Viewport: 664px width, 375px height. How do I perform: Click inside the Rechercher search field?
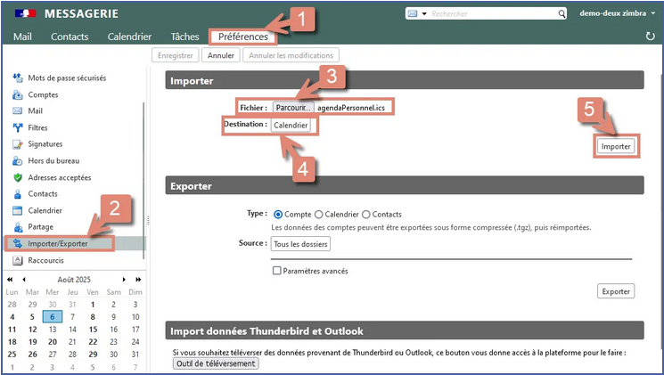coord(495,14)
